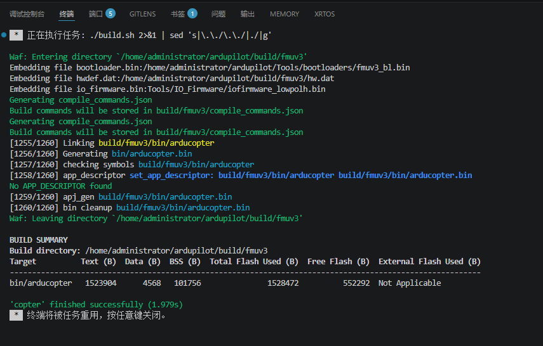Click 'No APP_DESCRIPTOR found' message
The width and height of the screenshot is (543, 346).
[60, 186]
